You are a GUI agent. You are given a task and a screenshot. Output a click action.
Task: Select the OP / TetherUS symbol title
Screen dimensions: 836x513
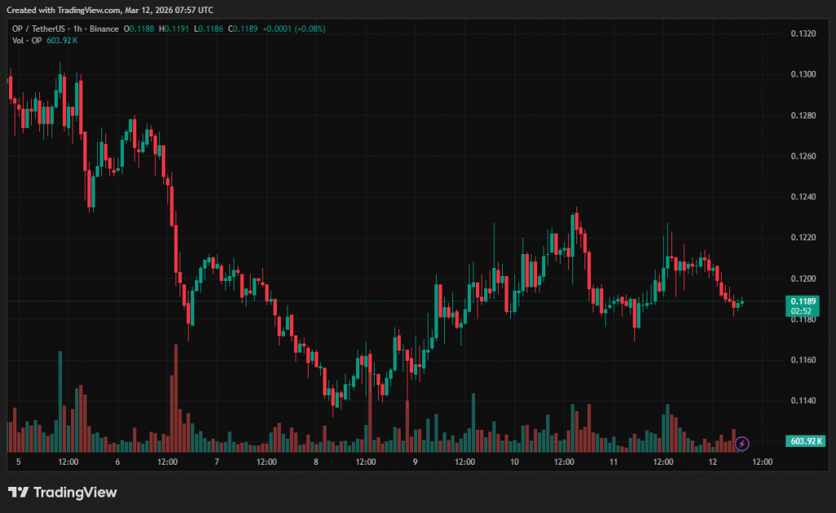coord(41,29)
